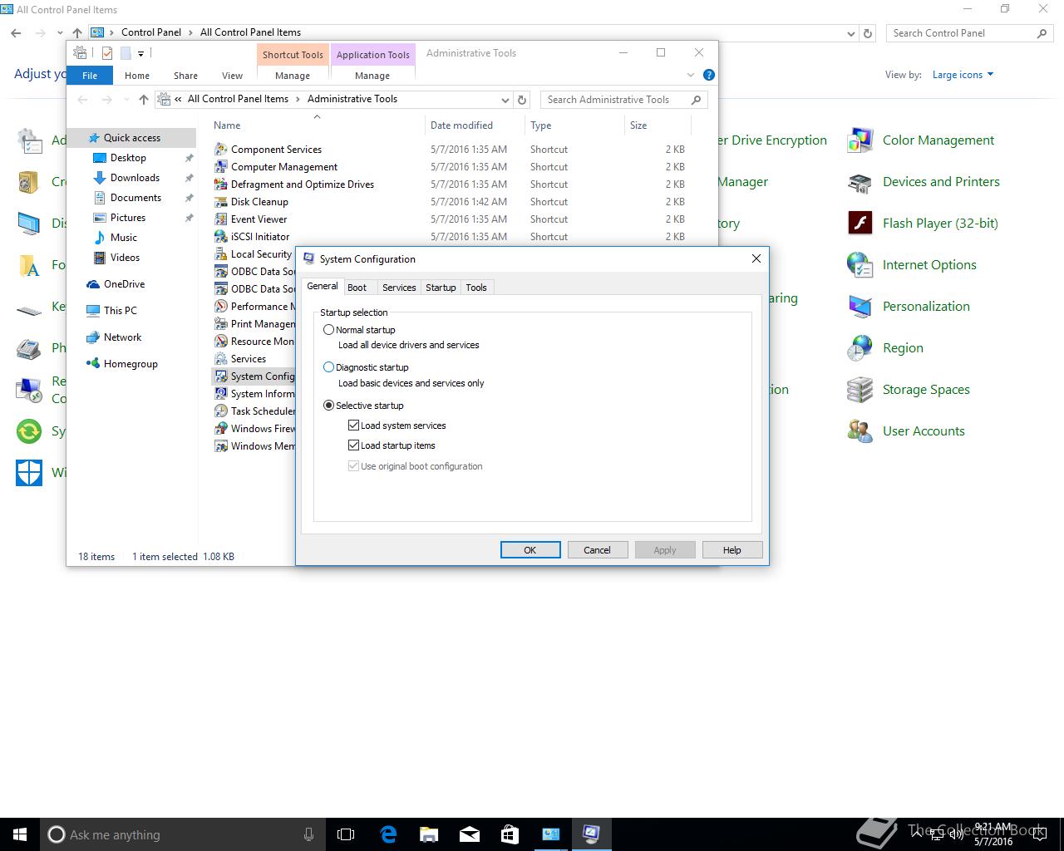Open Share ribbon tab
This screenshot has width=1064, height=851.
point(185,76)
